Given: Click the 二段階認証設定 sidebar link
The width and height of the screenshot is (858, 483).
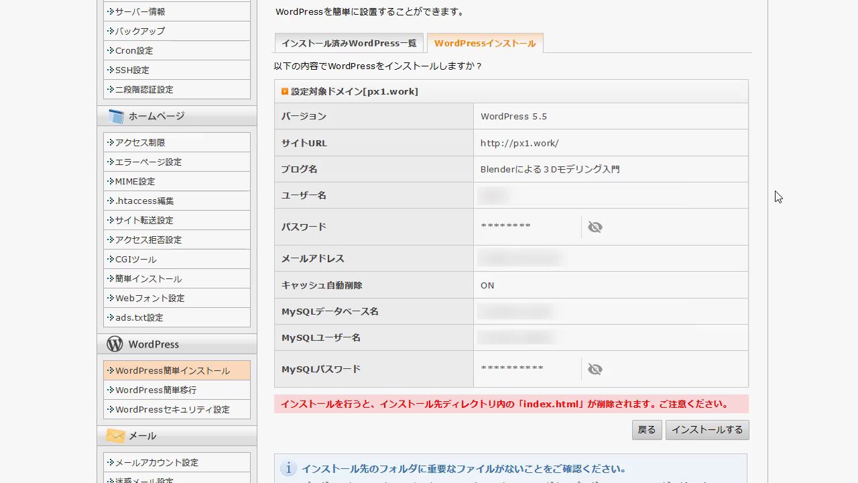Looking at the screenshot, I should coord(144,90).
